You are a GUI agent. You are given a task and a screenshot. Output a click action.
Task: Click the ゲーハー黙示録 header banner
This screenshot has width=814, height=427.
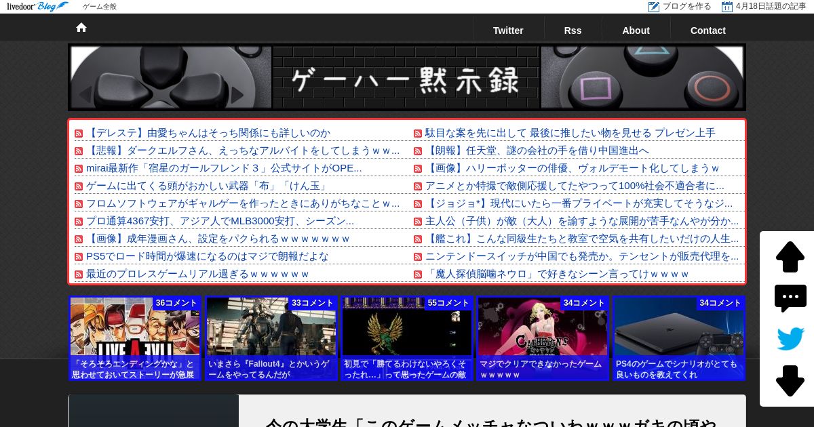(x=407, y=77)
